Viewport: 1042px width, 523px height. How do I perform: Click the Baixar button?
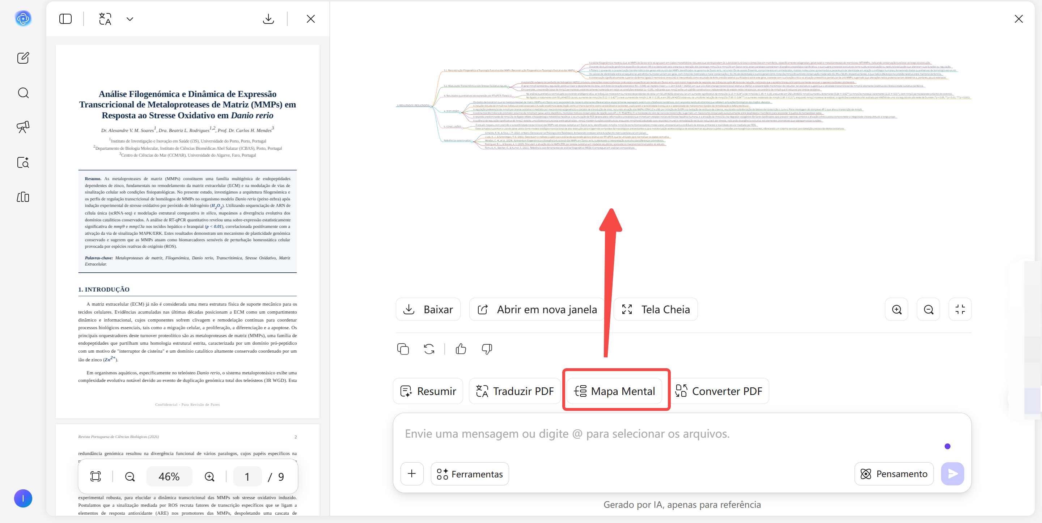(428, 310)
